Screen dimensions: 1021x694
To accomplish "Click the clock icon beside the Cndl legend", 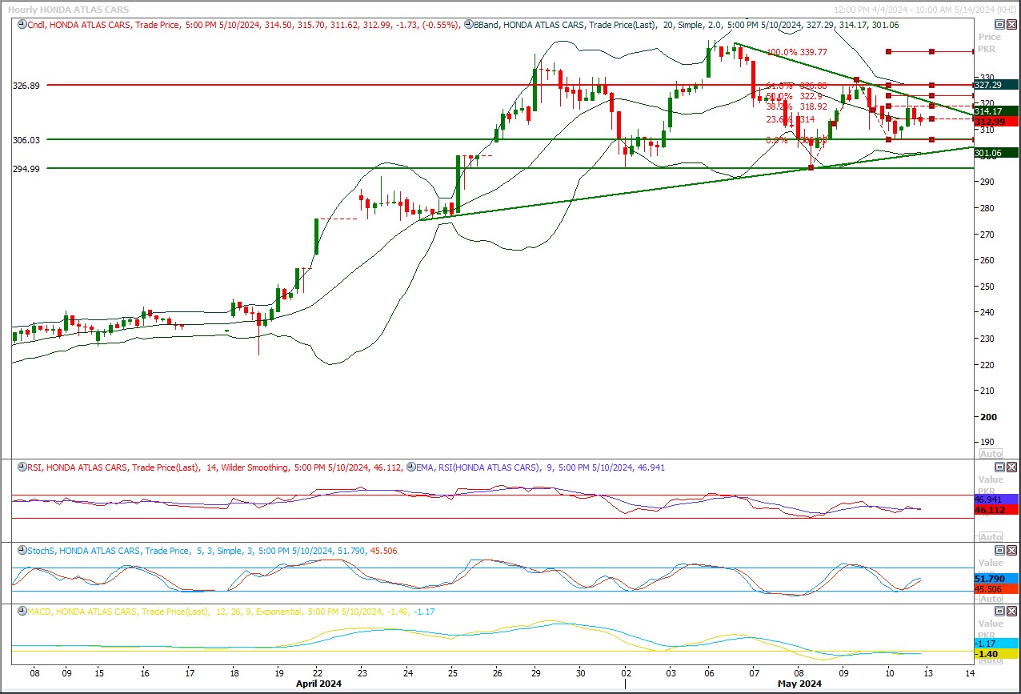I will point(22,25).
